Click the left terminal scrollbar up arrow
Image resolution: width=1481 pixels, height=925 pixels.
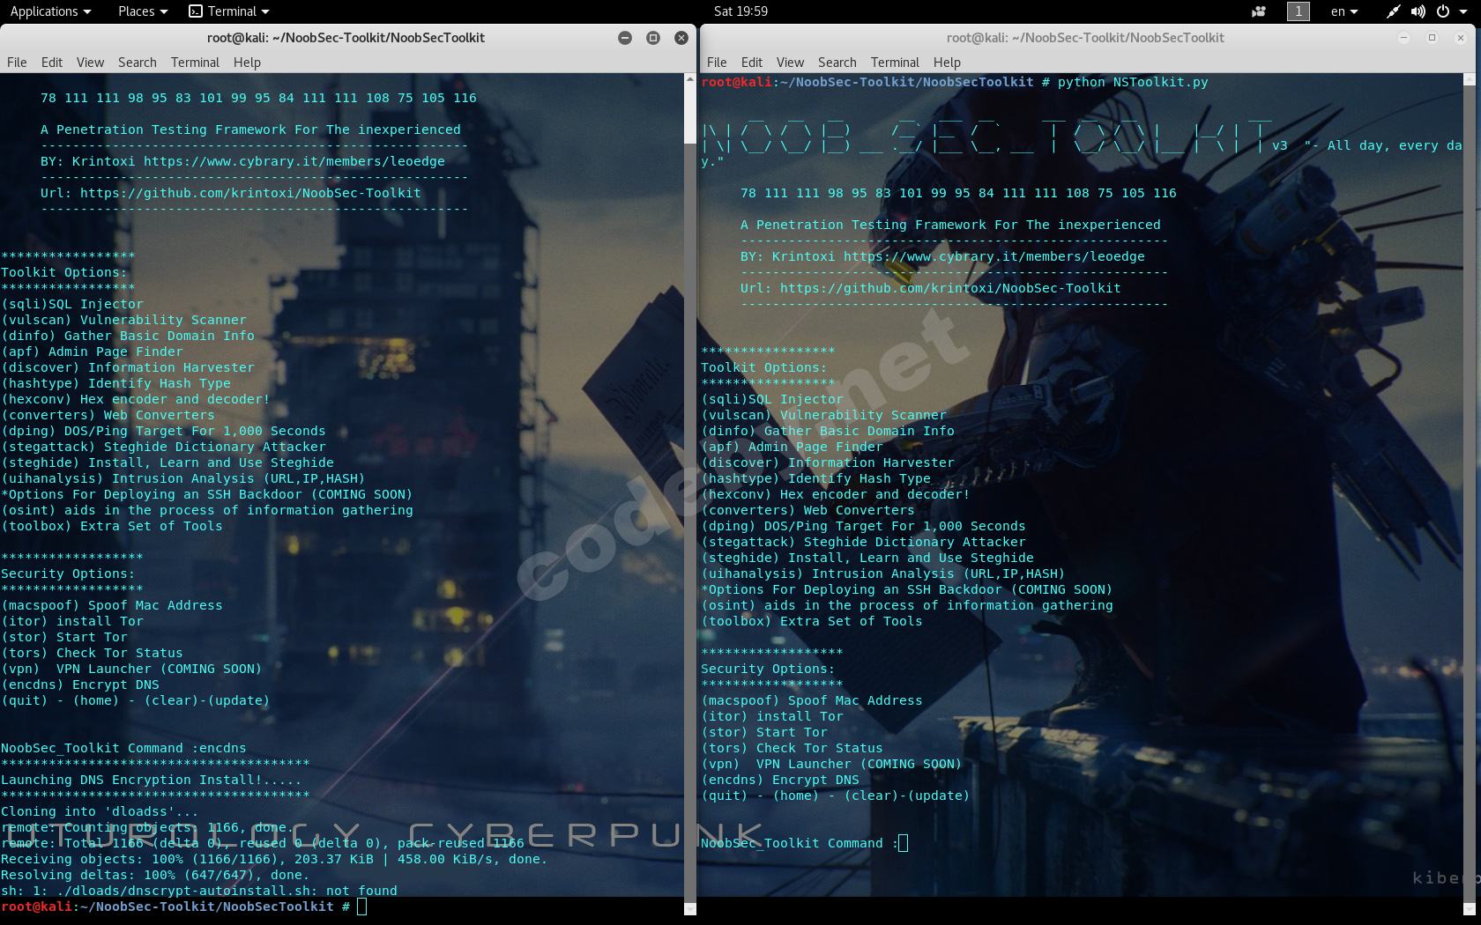690,79
